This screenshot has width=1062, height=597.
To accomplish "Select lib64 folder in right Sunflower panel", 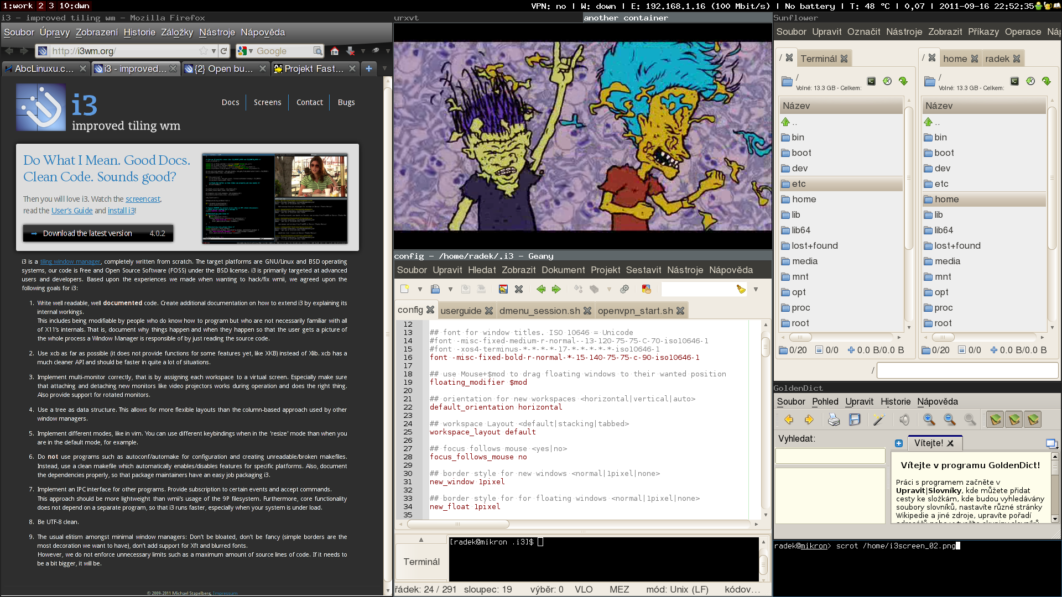I will (984, 231).
